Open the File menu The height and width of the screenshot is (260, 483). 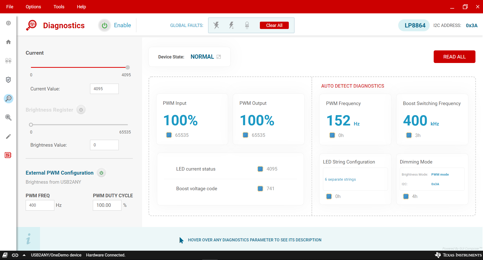10,7
